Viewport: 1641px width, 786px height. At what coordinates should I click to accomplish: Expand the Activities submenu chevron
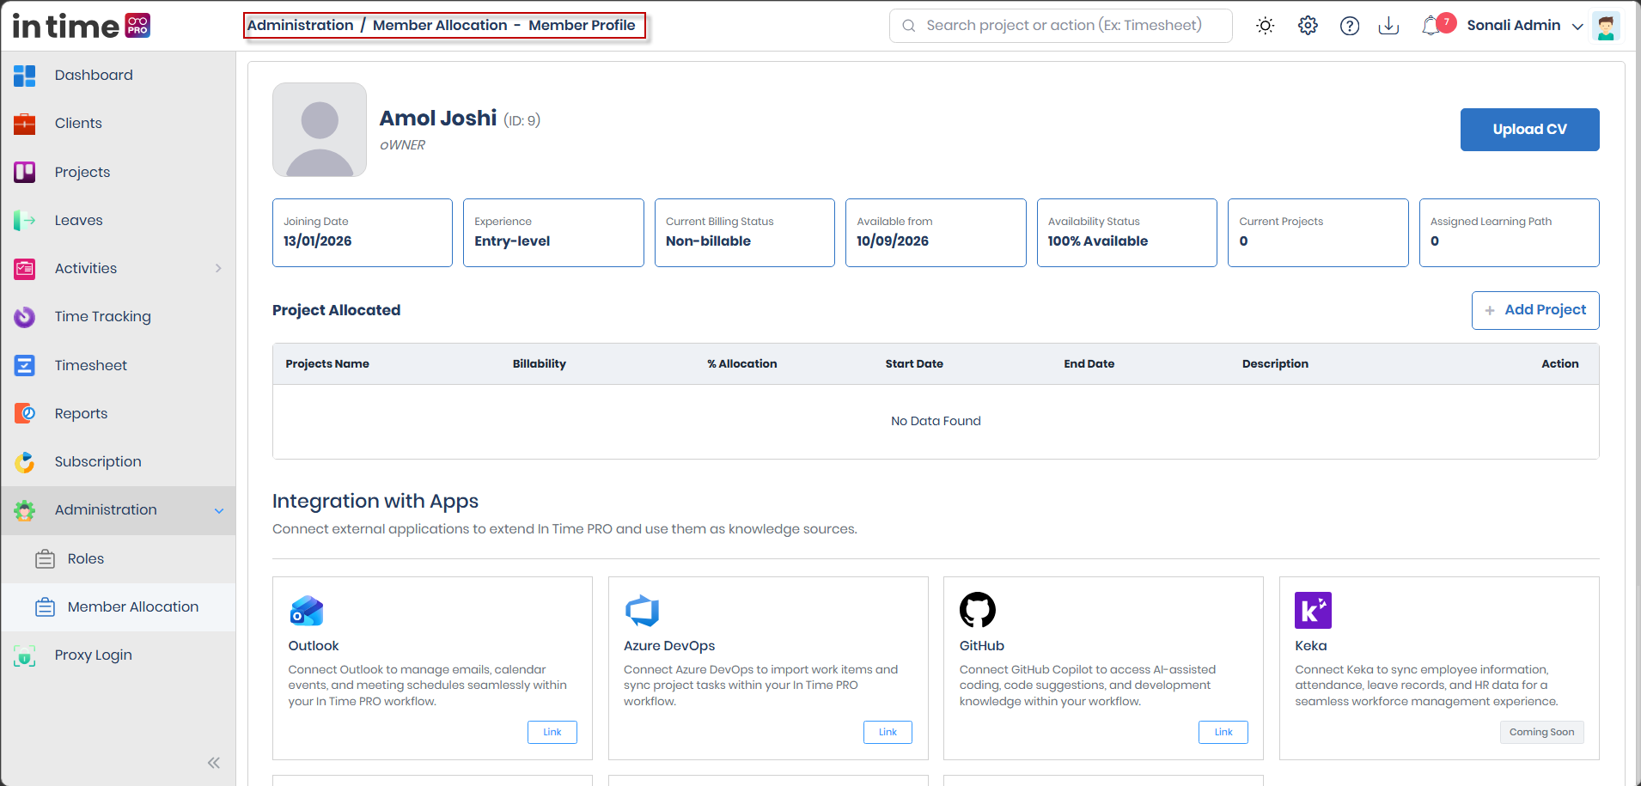click(x=218, y=268)
